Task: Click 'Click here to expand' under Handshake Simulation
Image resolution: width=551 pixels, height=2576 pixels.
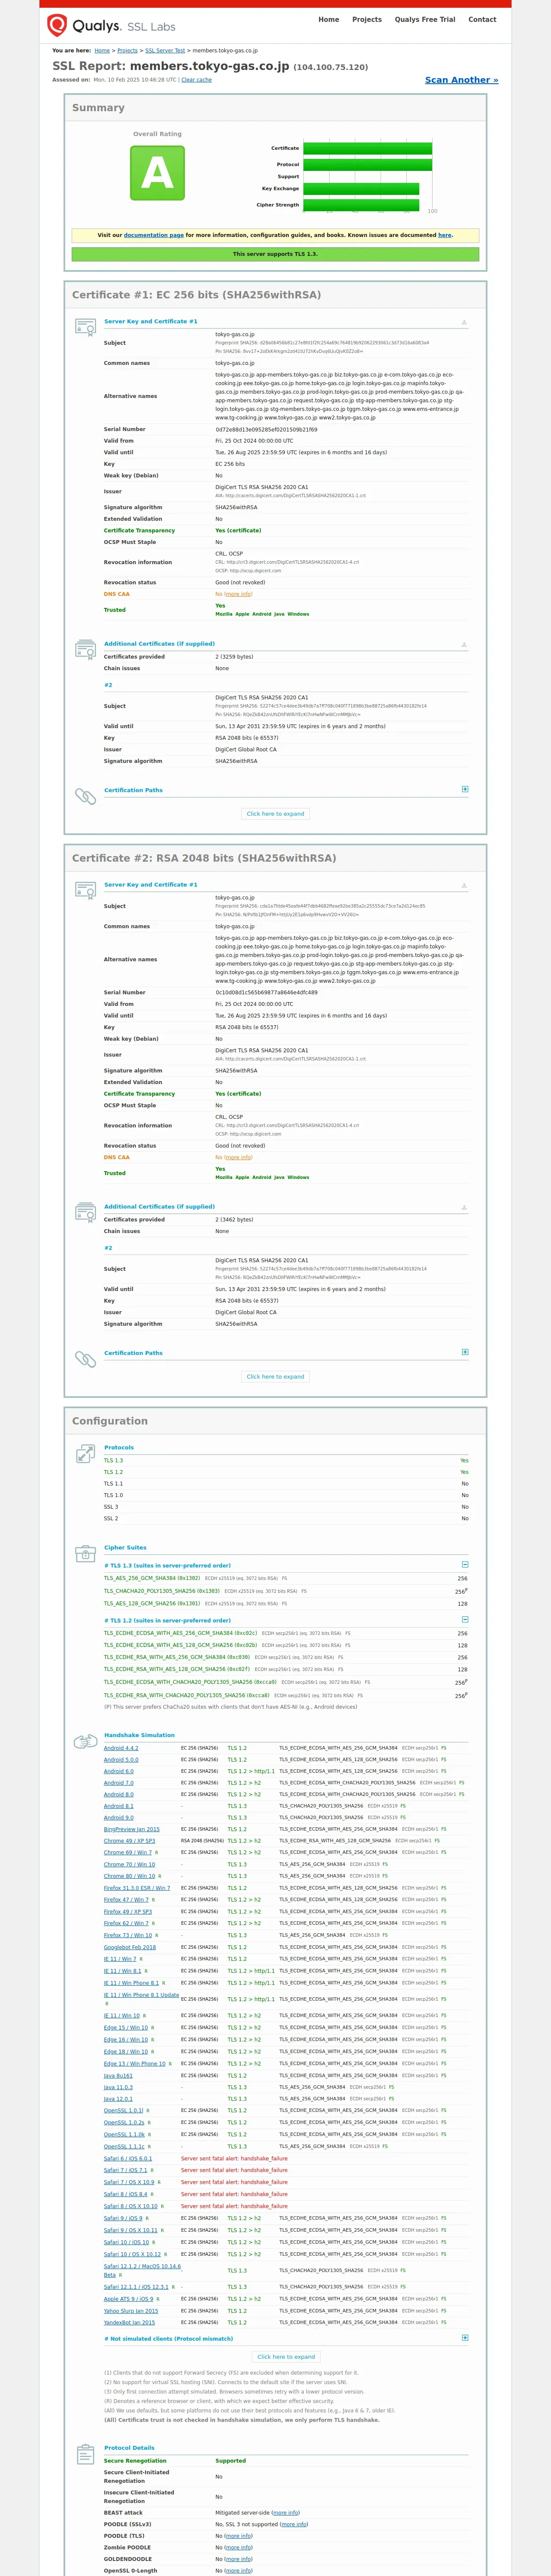Action: point(286,2357)
